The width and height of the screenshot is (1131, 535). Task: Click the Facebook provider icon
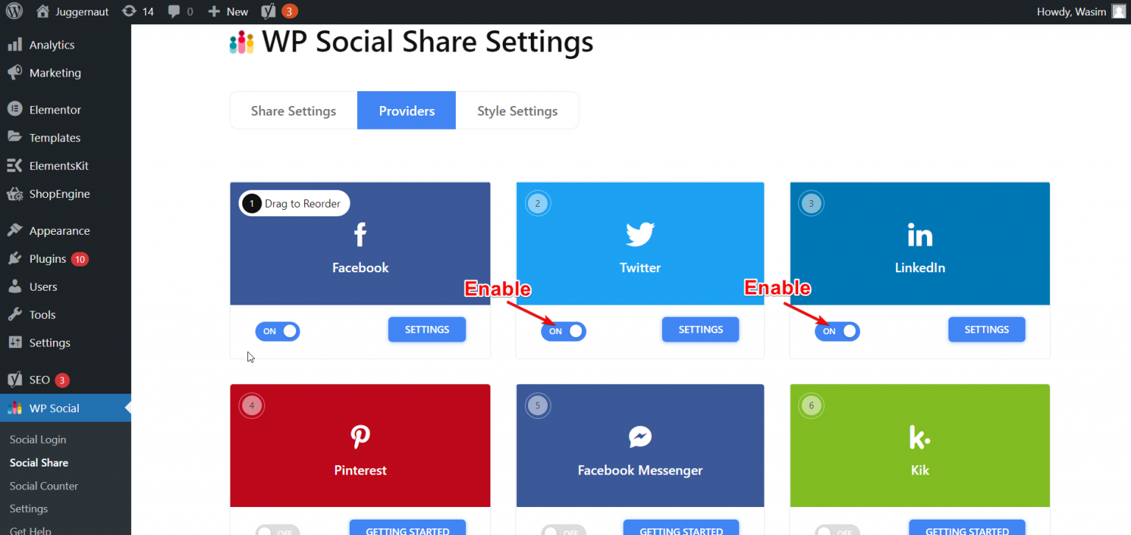[x=359, y=234]
